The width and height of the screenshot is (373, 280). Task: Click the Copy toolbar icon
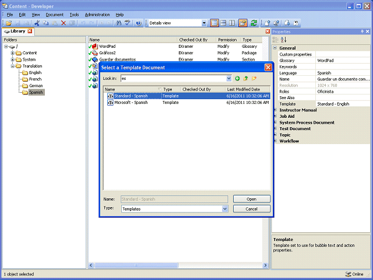pos(45,23)
